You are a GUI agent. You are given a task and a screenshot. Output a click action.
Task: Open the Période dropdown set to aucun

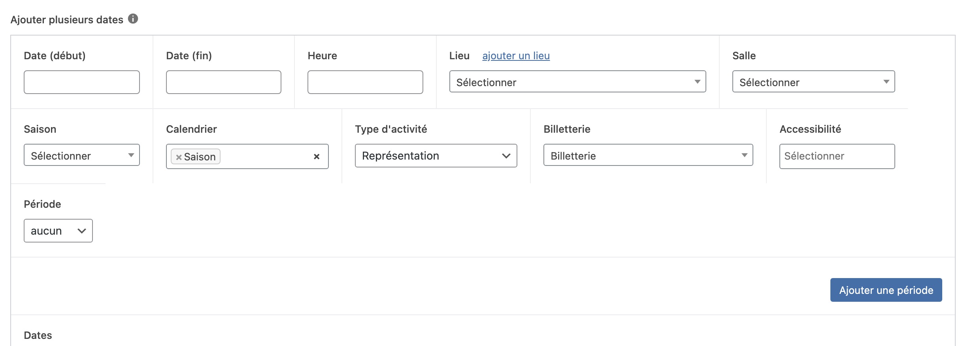58,231
